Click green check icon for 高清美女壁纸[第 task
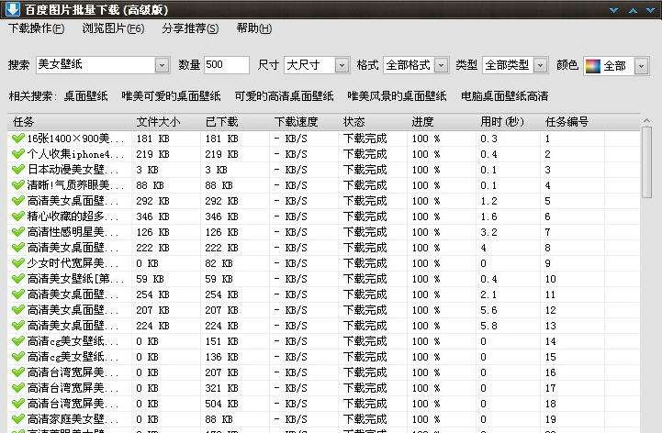The width and height of the screenshot is (662, 433). pyautogui.click(x=17, y=279)
